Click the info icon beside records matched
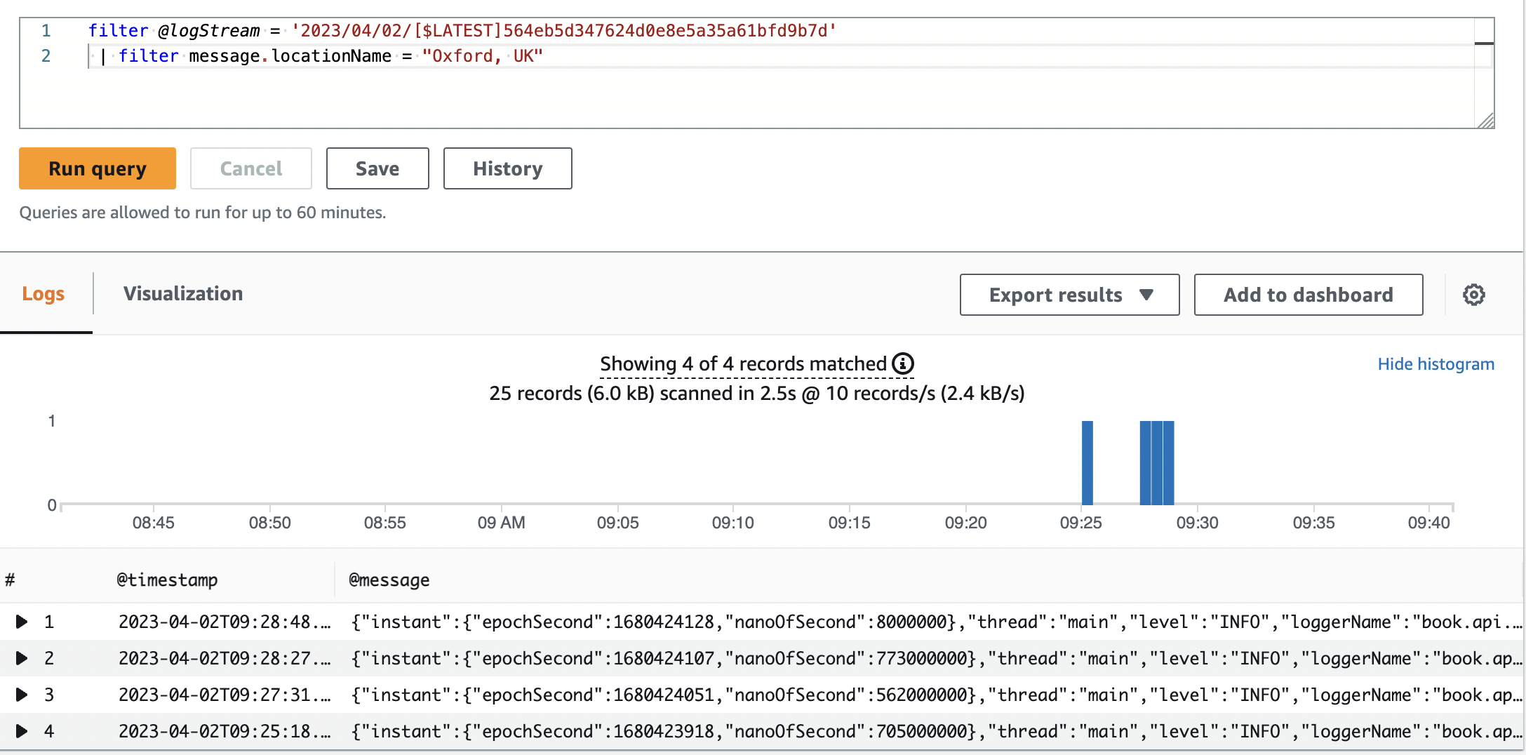Viewport: 1526px width, 755px height. 903,363
